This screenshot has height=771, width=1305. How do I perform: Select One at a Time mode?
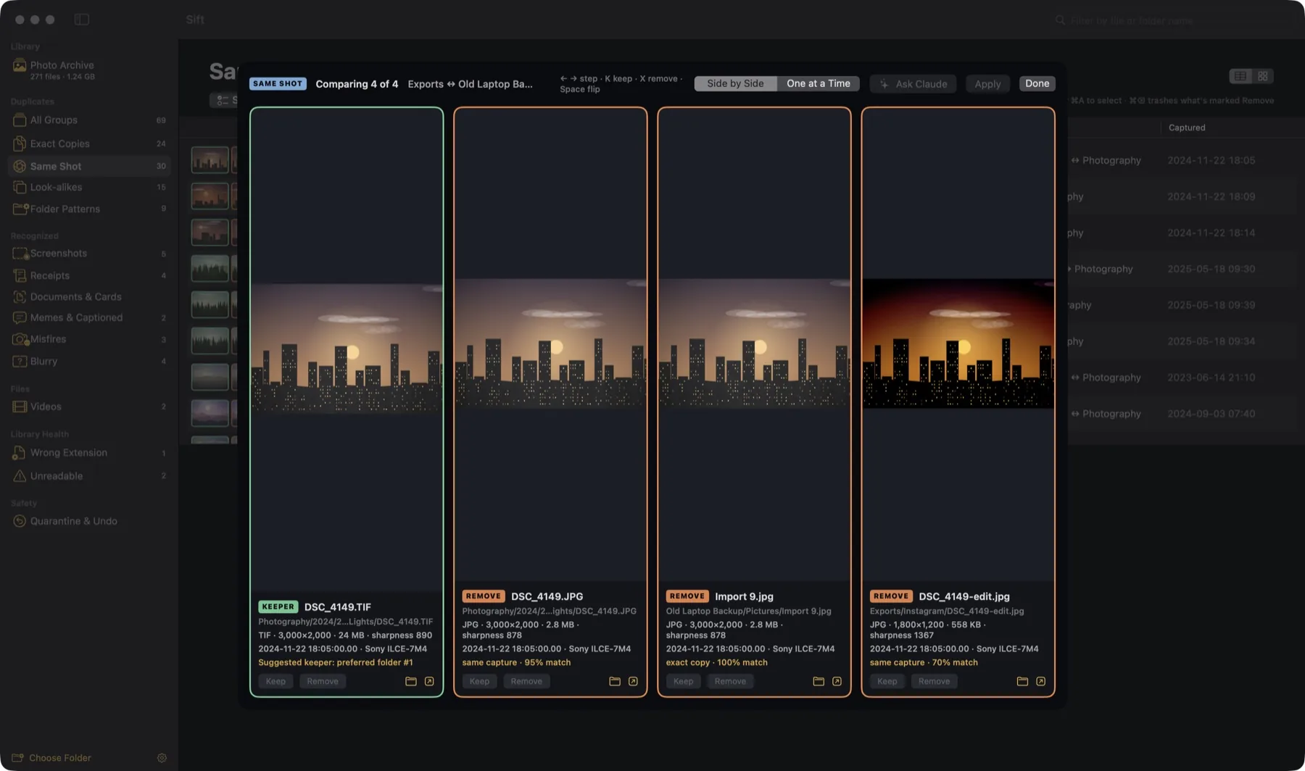pos(818,83)
